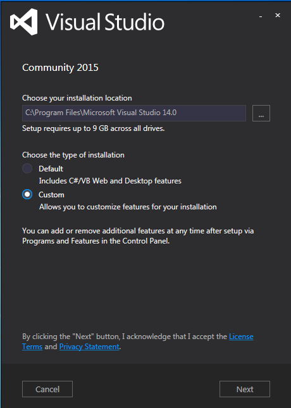Close the installer with the X icon
Viewport: 291px width, 408px height.
[278, 15]
